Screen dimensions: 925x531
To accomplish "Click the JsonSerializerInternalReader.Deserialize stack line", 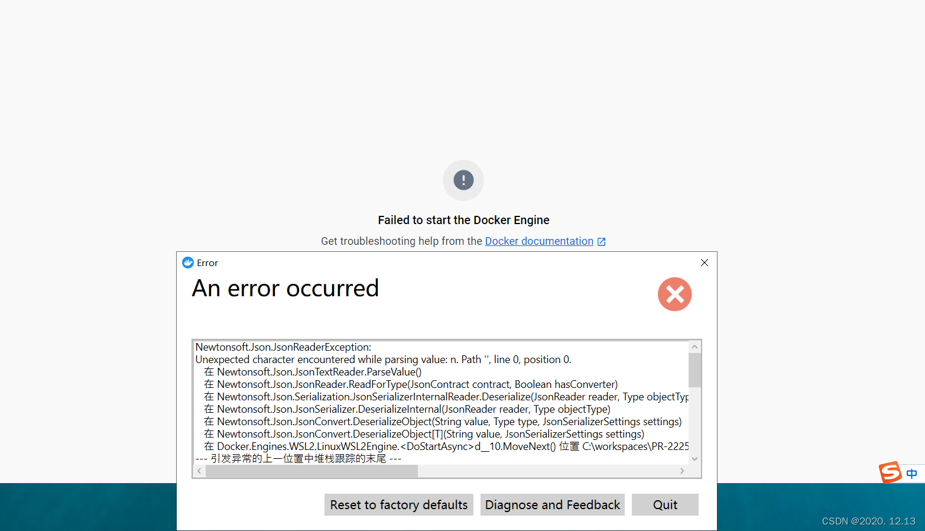I will pos(446,397).
